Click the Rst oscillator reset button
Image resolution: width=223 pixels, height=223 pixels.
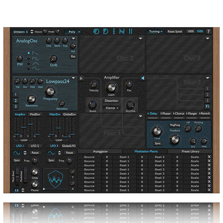[x=73, y=56]
